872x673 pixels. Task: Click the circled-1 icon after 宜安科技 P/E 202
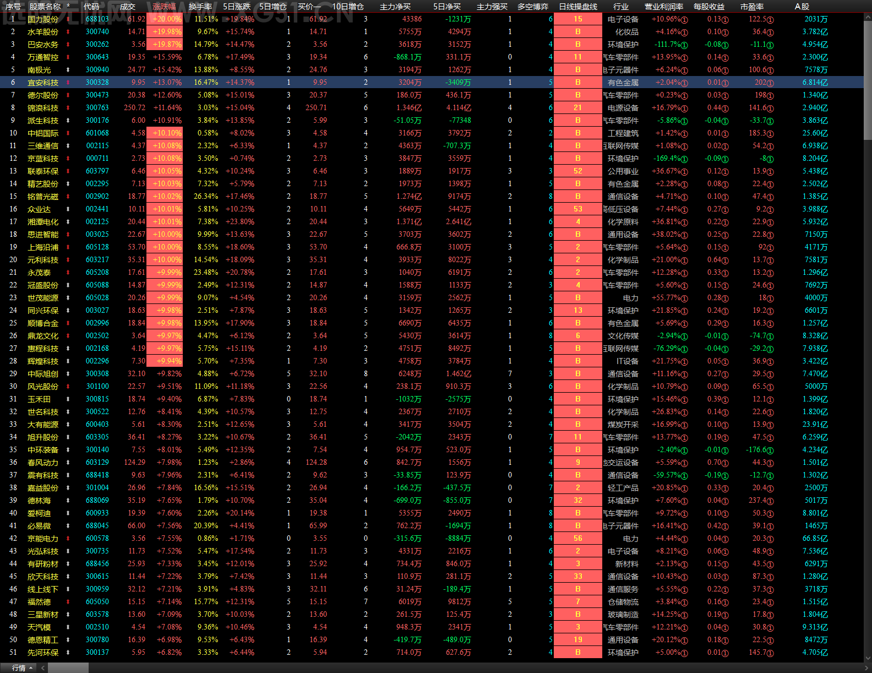(770, 83)
